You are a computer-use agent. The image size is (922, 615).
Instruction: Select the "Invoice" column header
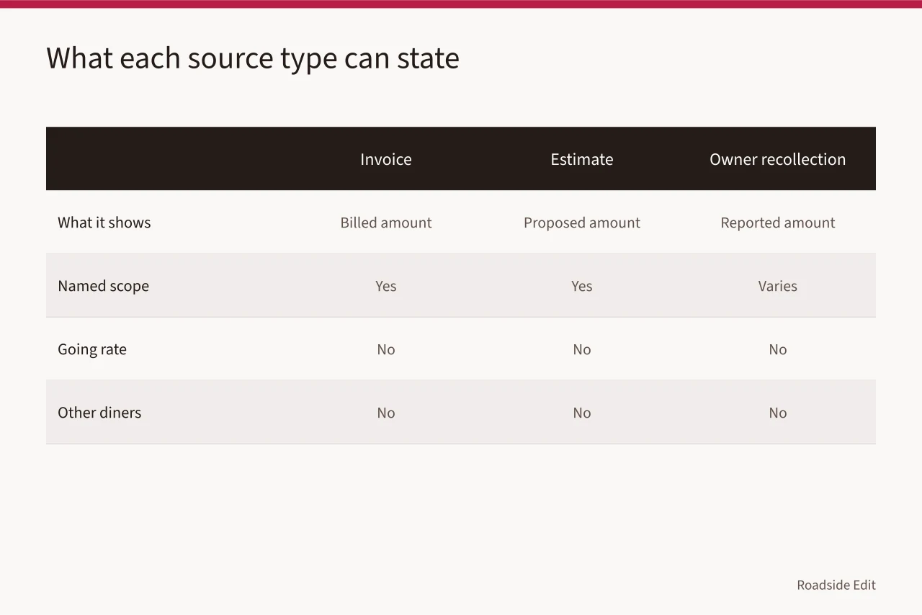(386, 159)
